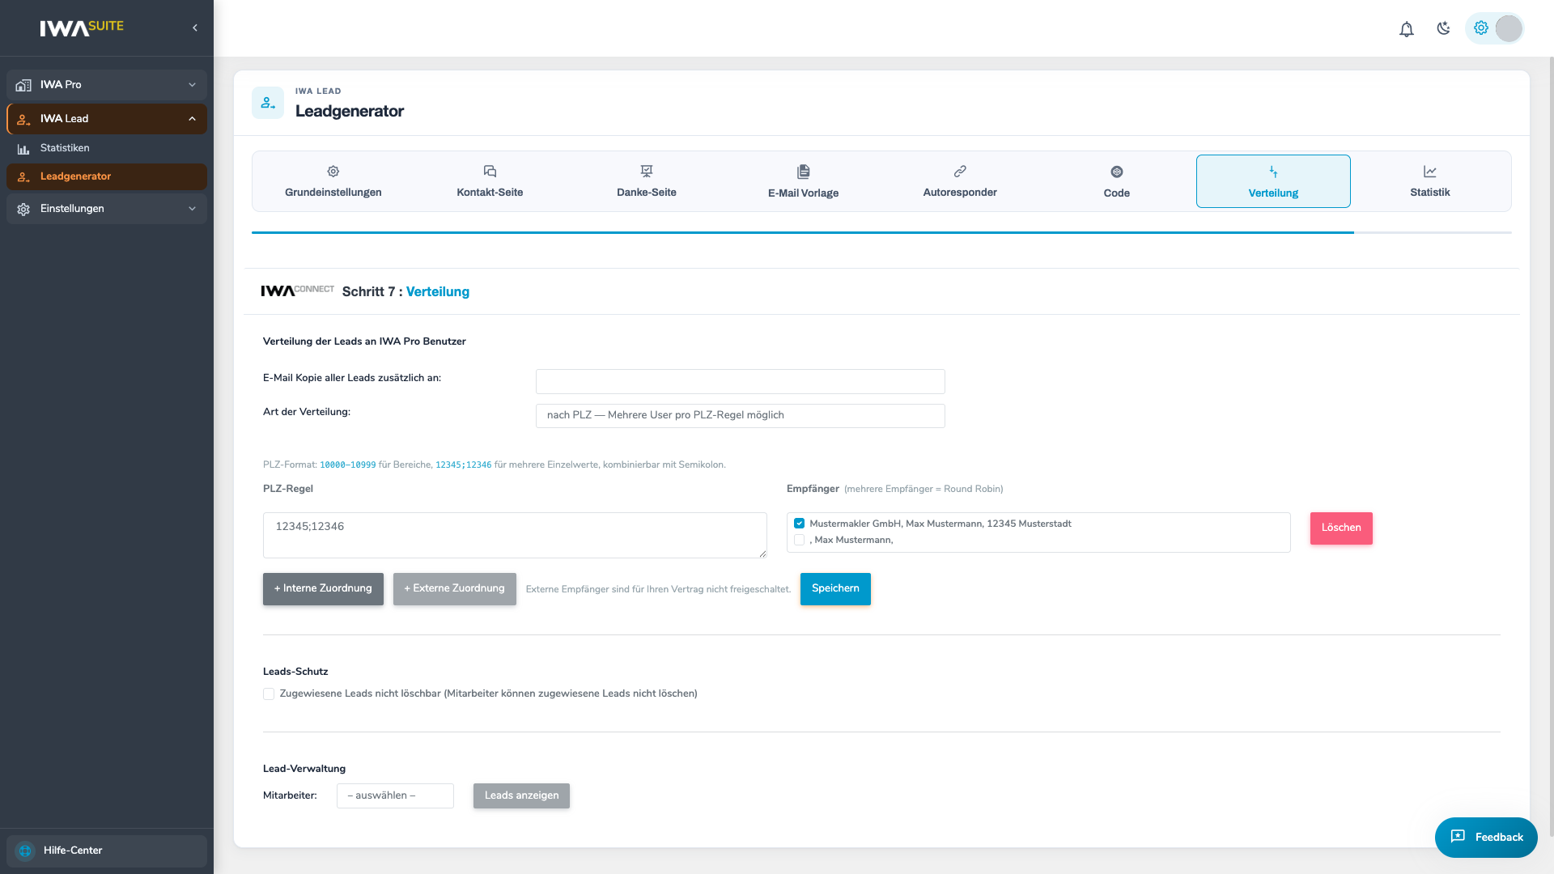Click the '+ Interne Zuordnung' button
The height and width of the screenshot is (874, 1554).
tap(323, 589)
